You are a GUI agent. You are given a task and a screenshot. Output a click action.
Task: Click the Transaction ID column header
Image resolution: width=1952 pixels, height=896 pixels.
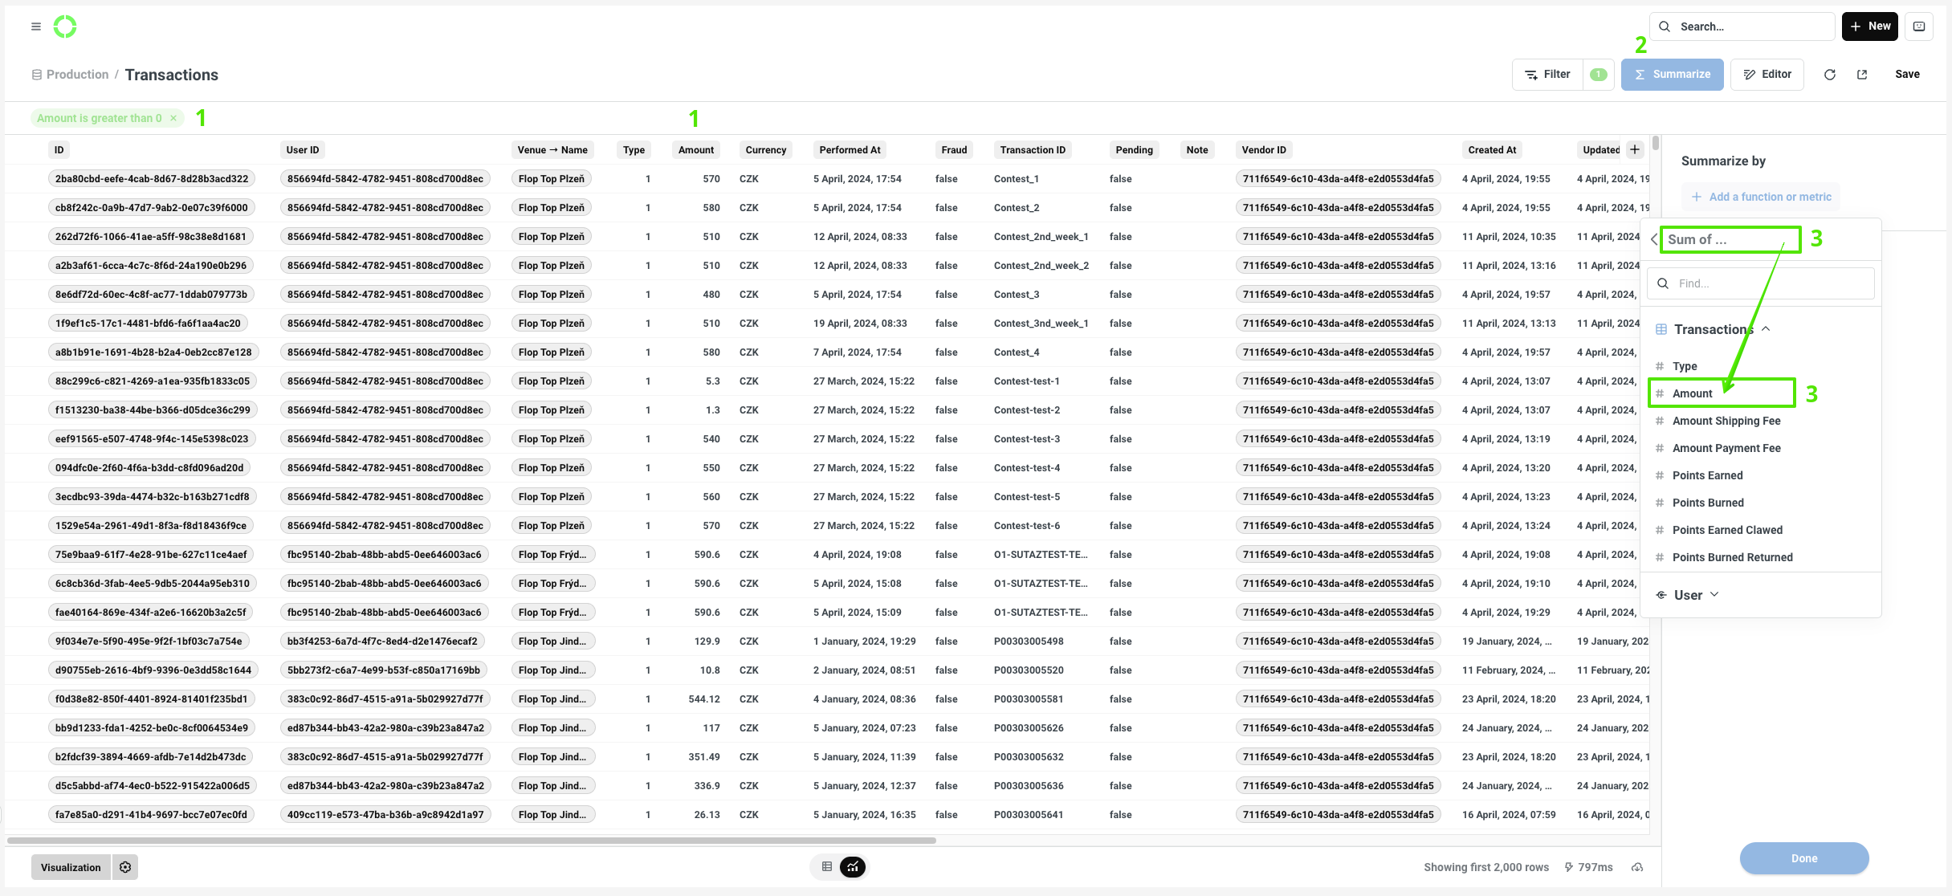click(x=1033, y=149)
